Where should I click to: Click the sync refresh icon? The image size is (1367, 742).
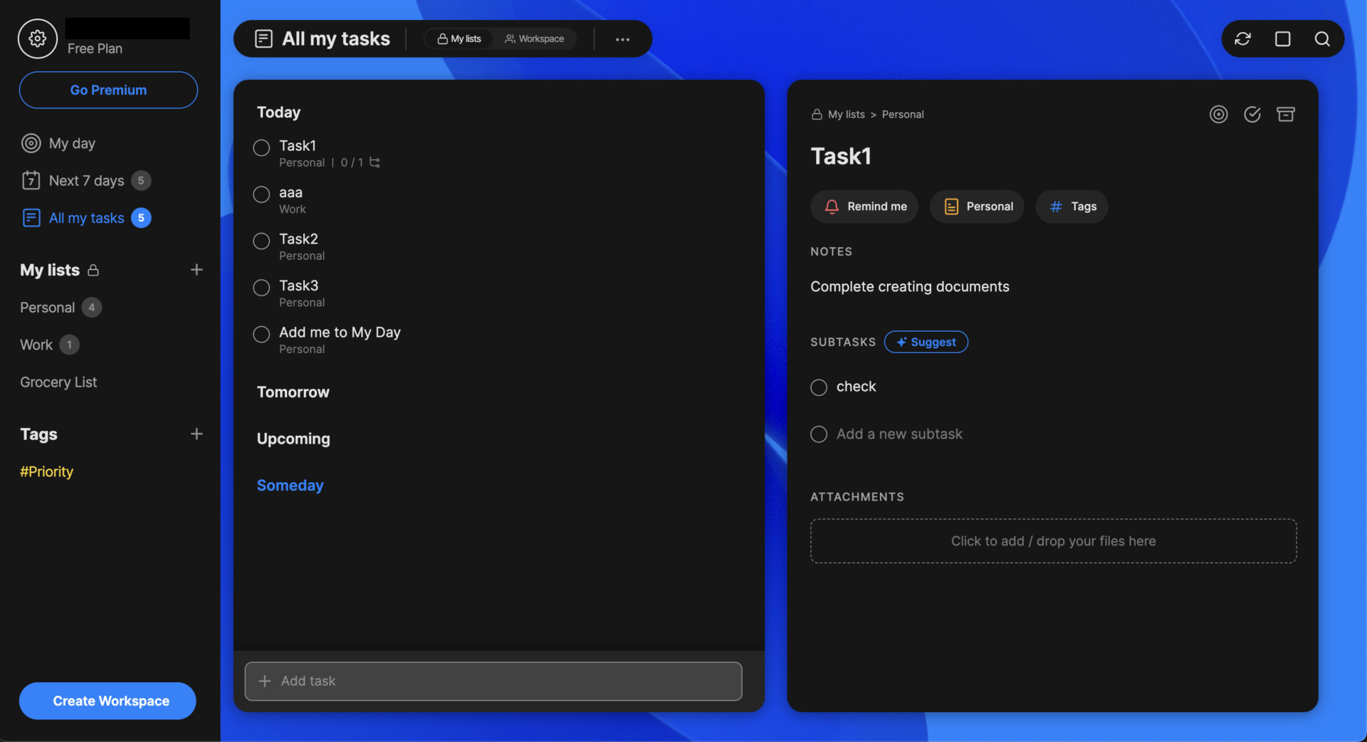click(x=1242, y=39)
